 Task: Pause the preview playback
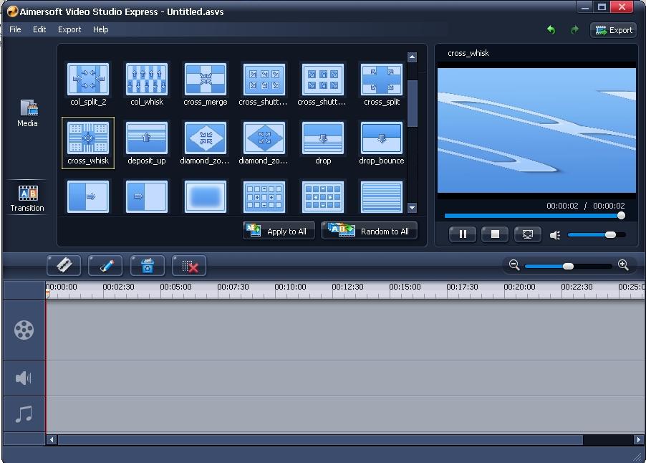pyautogui.click(x=463, y=234)
